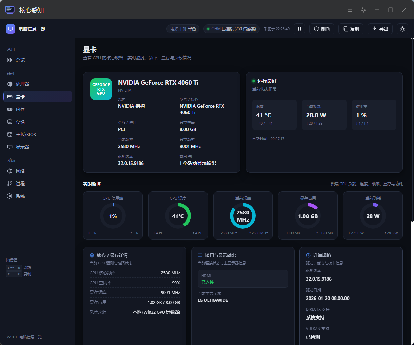
Task: Open the 存储 storage page
Action: (x=37, y=122)
